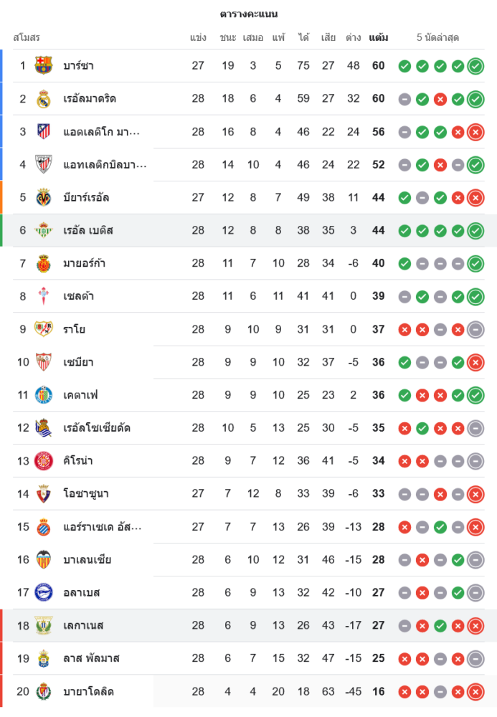Select the โอซาซูนา team name
Viewport: 497px width, 717px height.
[x=85, y=494]
